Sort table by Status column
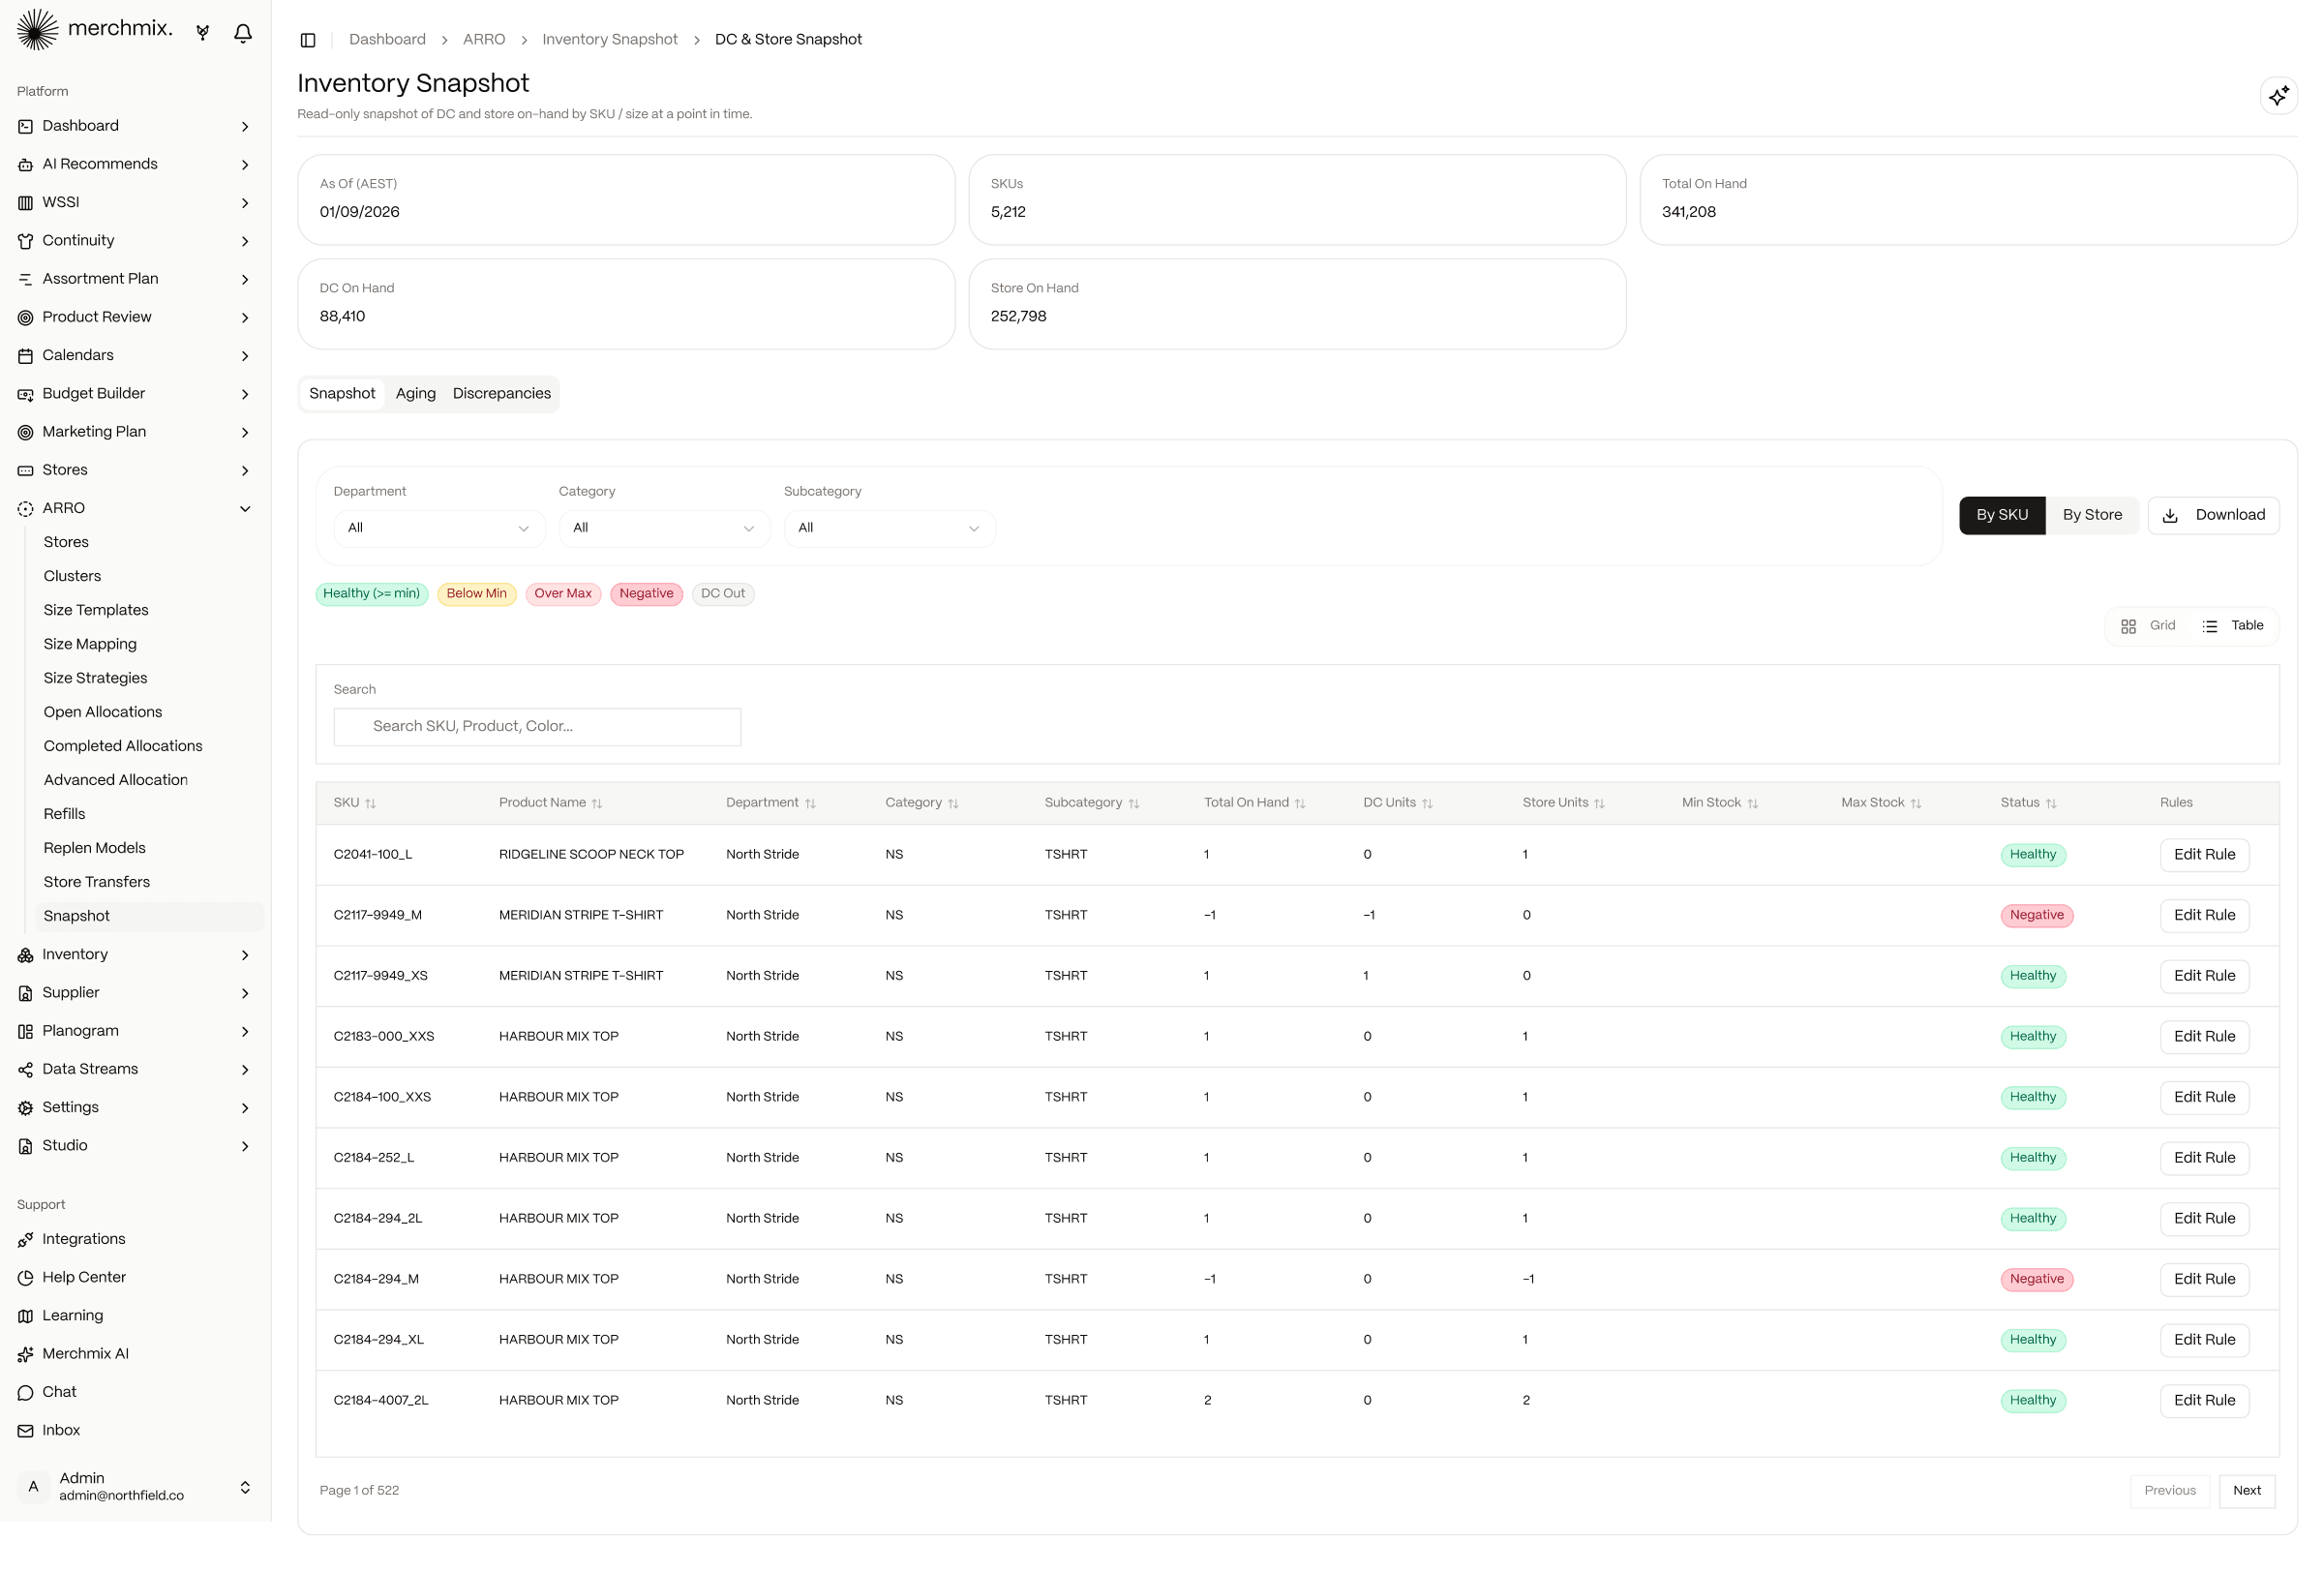Screen dimensions: 2324x1573 (2028, 803)
